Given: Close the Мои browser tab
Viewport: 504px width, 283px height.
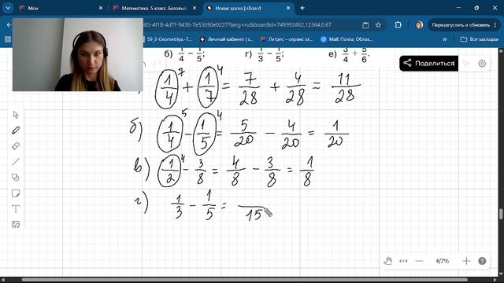Looking at the screenshot, I should [101, 8].
